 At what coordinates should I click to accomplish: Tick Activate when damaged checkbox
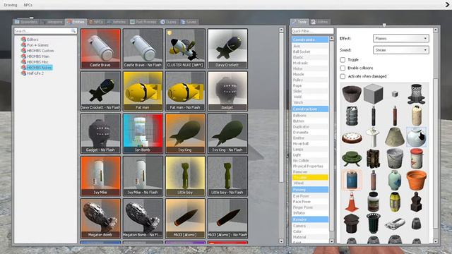(x=343, y=76)
